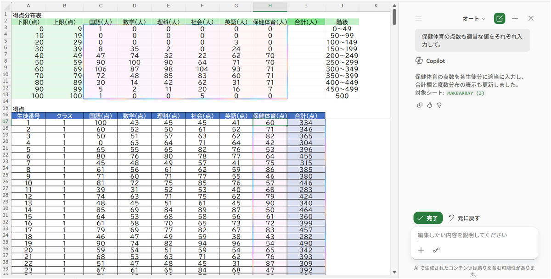Image resolution: width=551 pixels, height=279 pixels.
Task: Select the 250~299 class cell
Action: pos(342,62)
